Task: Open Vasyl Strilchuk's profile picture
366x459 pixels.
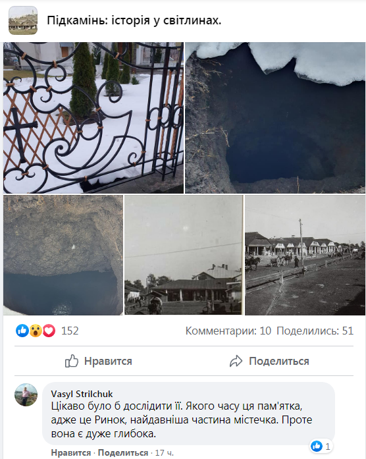Action: [26, 395]
